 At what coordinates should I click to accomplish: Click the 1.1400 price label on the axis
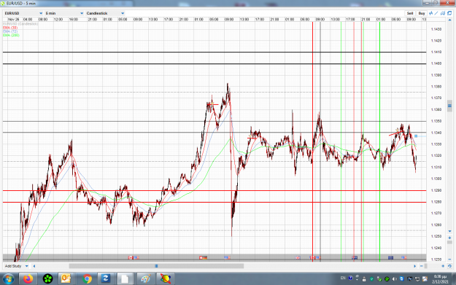[436, 63]
